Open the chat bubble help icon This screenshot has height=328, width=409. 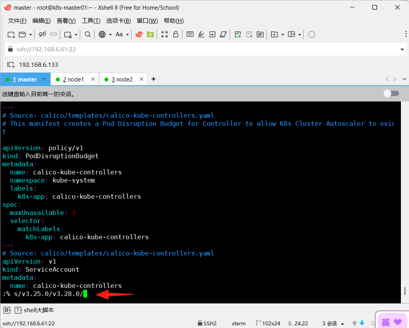311,34
